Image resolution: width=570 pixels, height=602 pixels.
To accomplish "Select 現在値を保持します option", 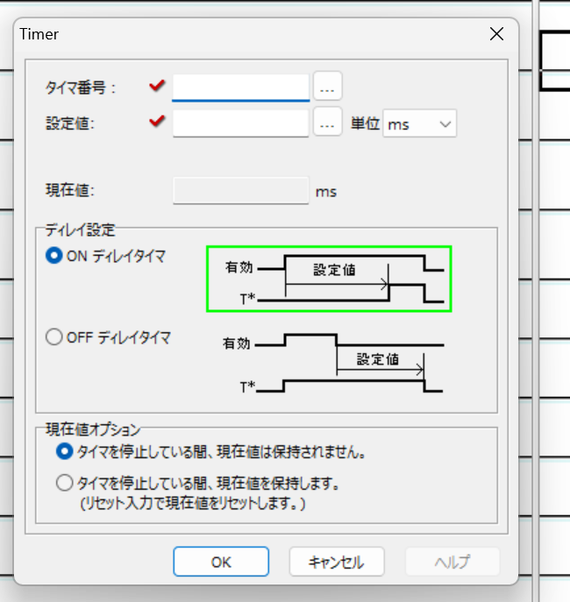I will tap(64, 483).
